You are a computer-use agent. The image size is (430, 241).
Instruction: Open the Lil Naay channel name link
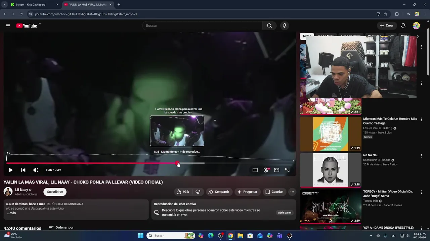pyautogui.click(x=21, y=190)
